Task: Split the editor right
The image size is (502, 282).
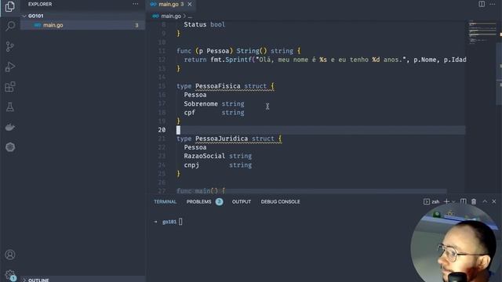Action: (x=482, y=4)
